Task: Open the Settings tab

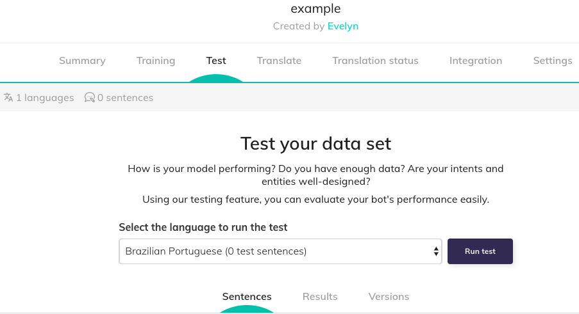Action: point(553,60)
